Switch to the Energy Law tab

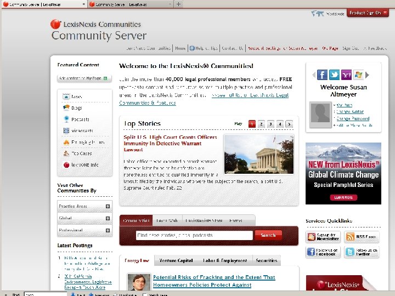137,260
